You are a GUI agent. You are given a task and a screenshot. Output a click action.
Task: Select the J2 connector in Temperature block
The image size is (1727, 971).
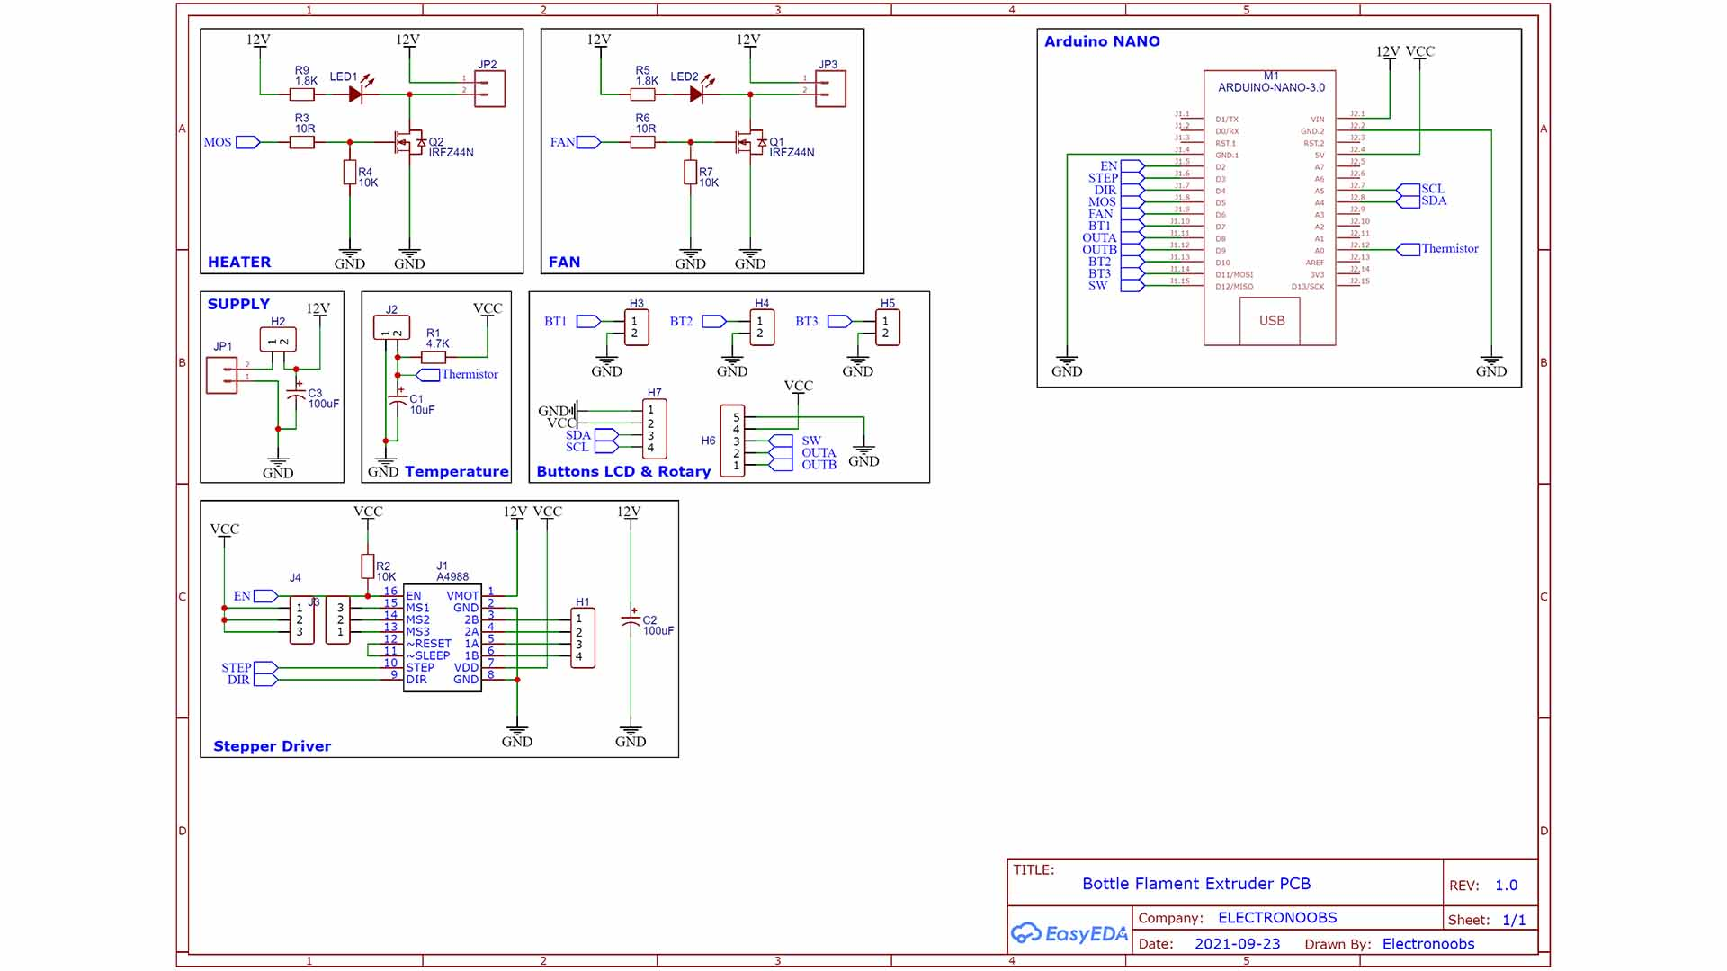pyautogui.click(x=391, y=328)
